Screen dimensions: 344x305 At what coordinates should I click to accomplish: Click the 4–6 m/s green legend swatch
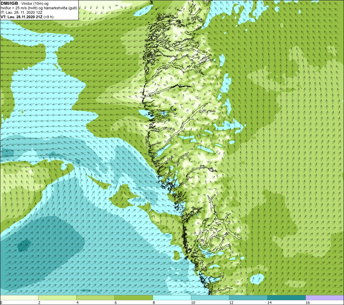96,297
